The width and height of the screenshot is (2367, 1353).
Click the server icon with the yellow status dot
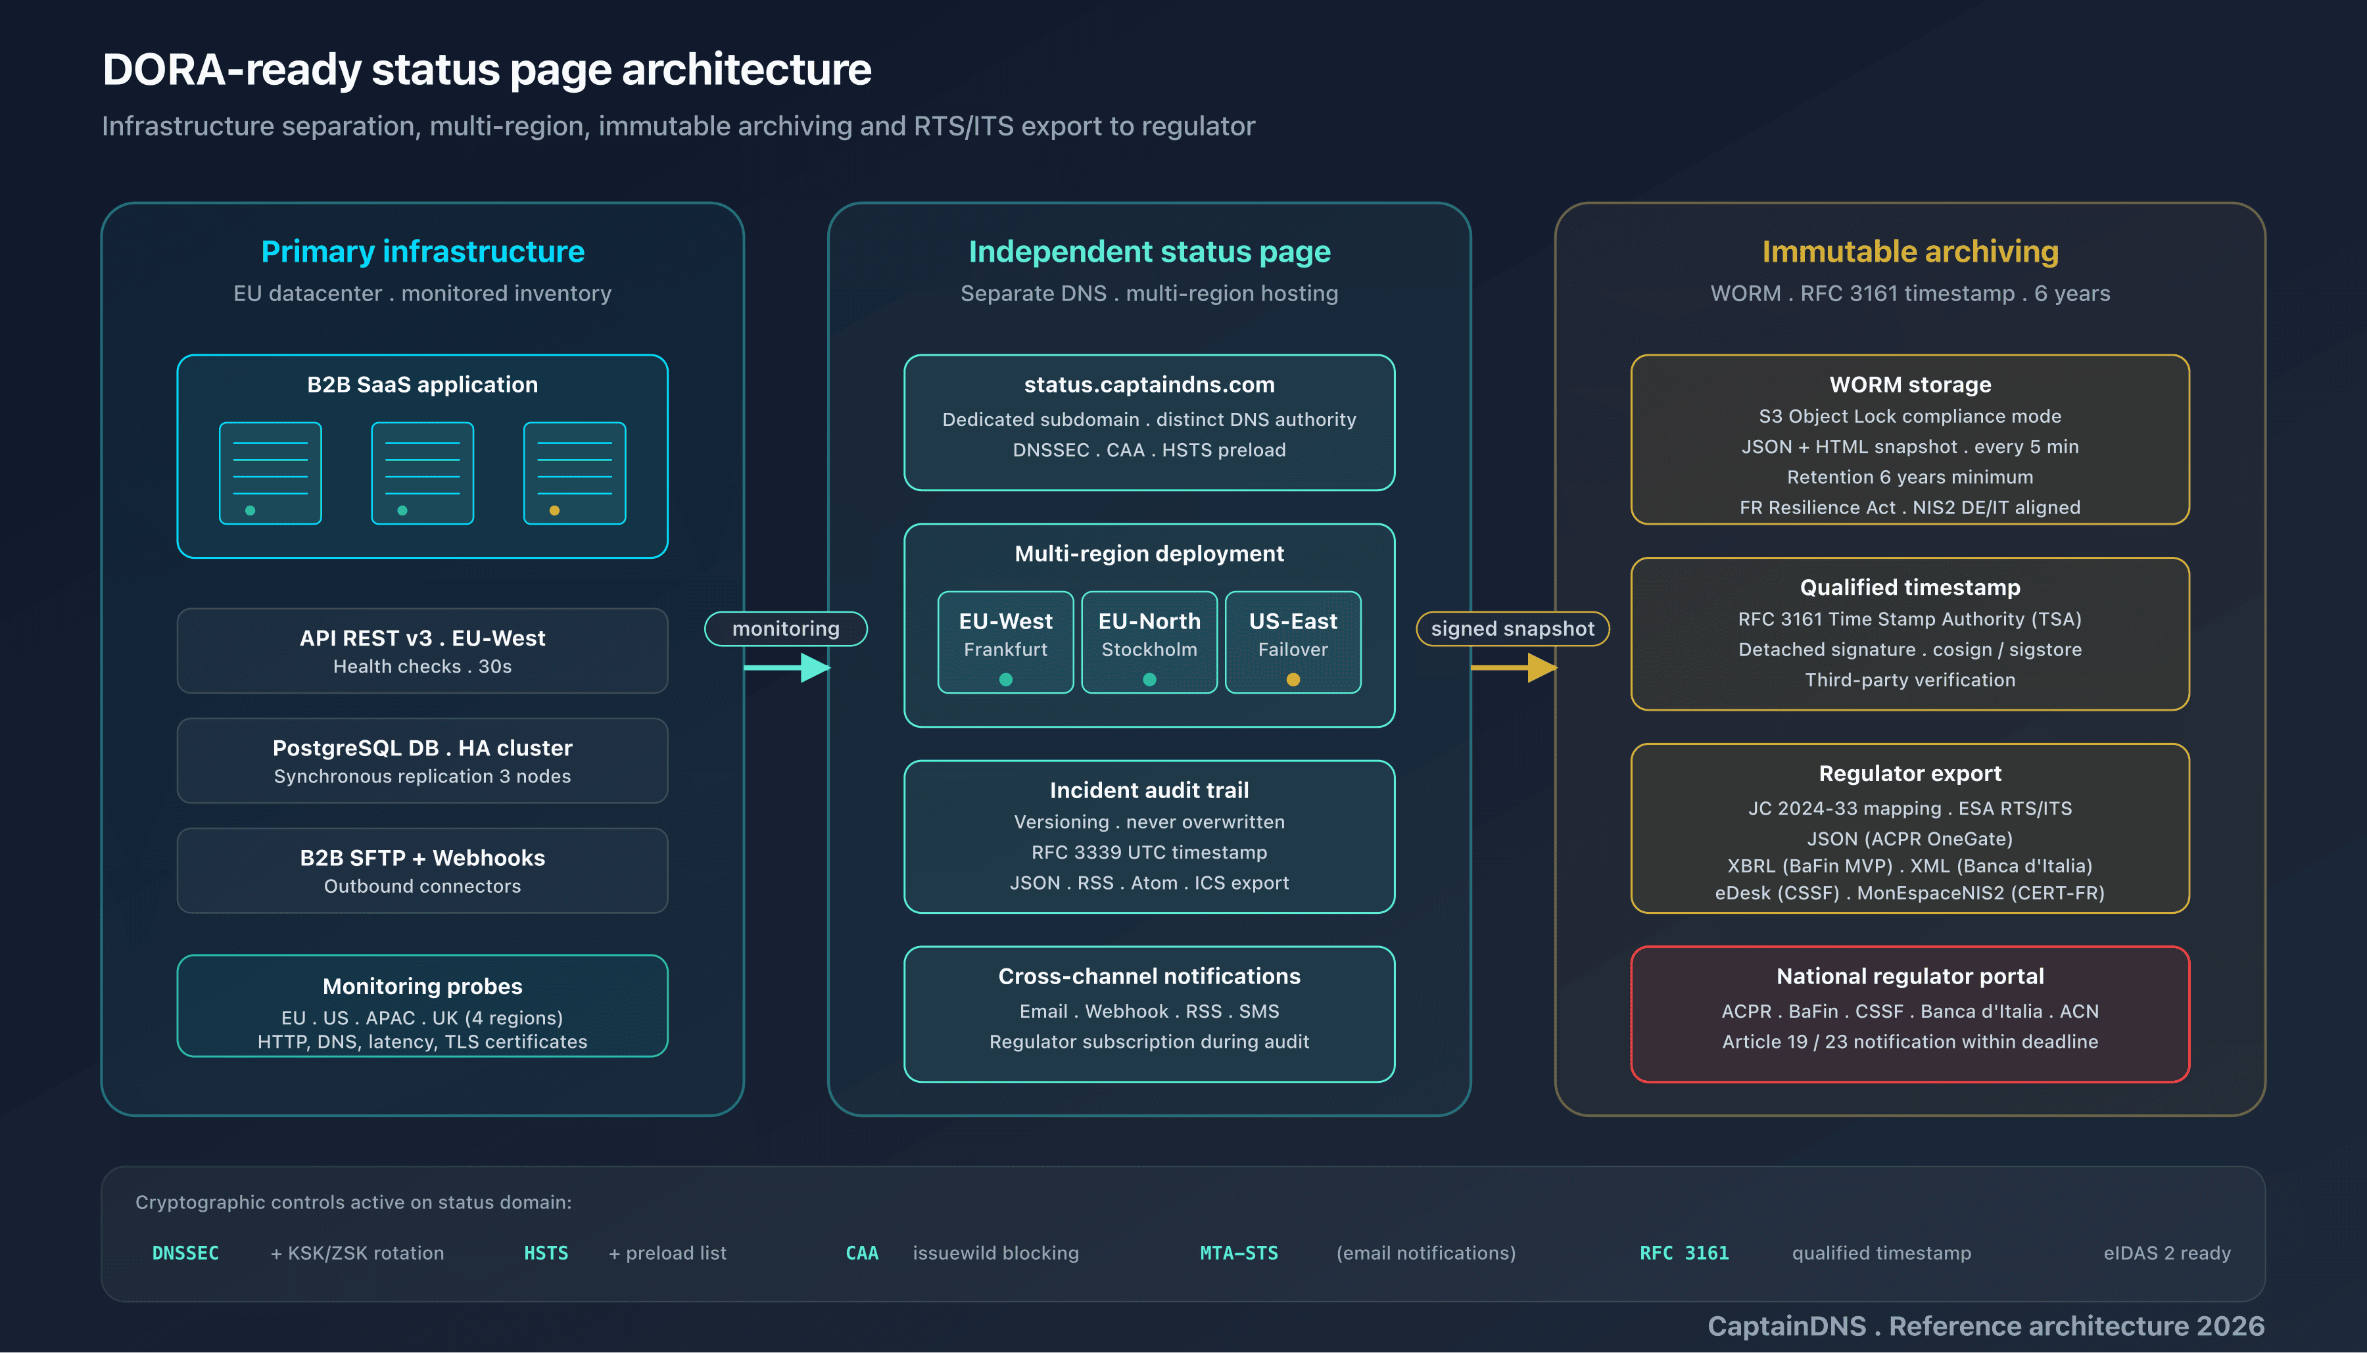[574, 473]
